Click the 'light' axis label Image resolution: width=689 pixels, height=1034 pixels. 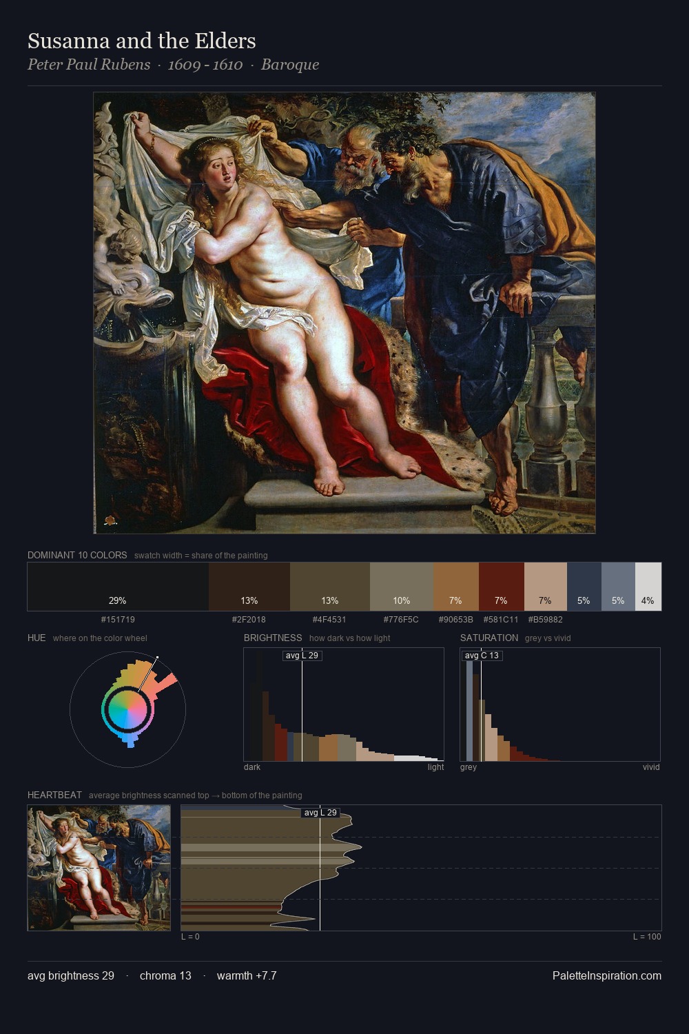436,767
